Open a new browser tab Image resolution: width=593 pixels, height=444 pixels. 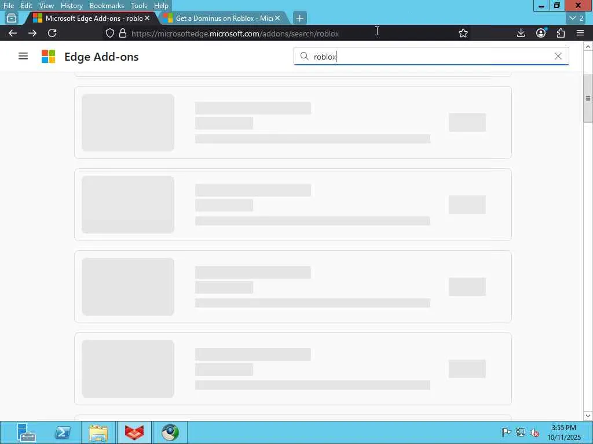tap(299, 18)
